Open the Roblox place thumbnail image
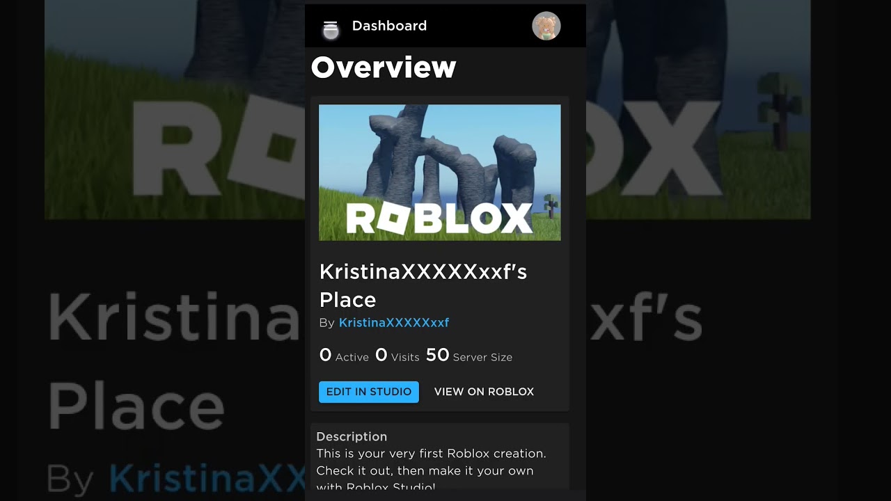Image resolution: width=891 pixels, height=501 pixels. pyautogui.click(x=440, y=173)
